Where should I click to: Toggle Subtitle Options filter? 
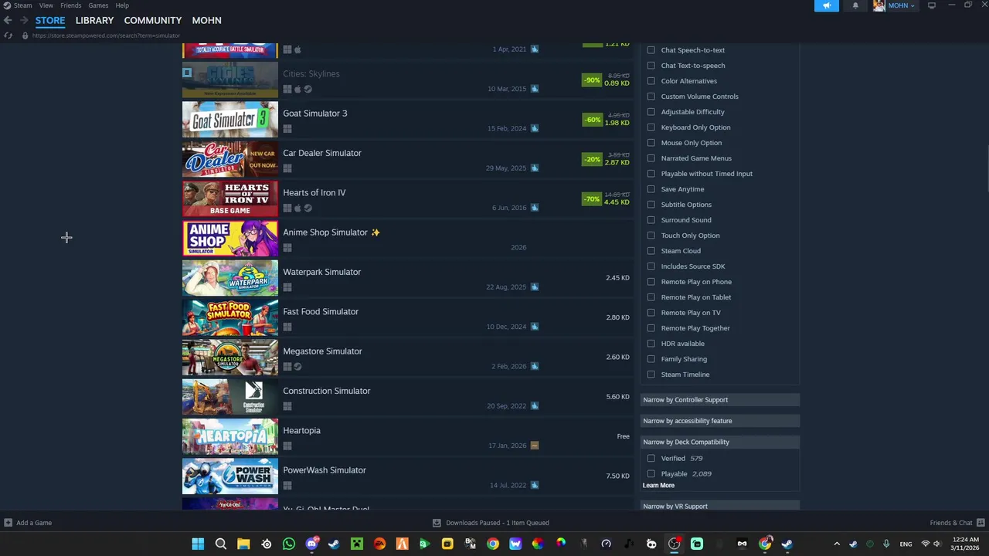pyautogui.click(x=651, y=205)
